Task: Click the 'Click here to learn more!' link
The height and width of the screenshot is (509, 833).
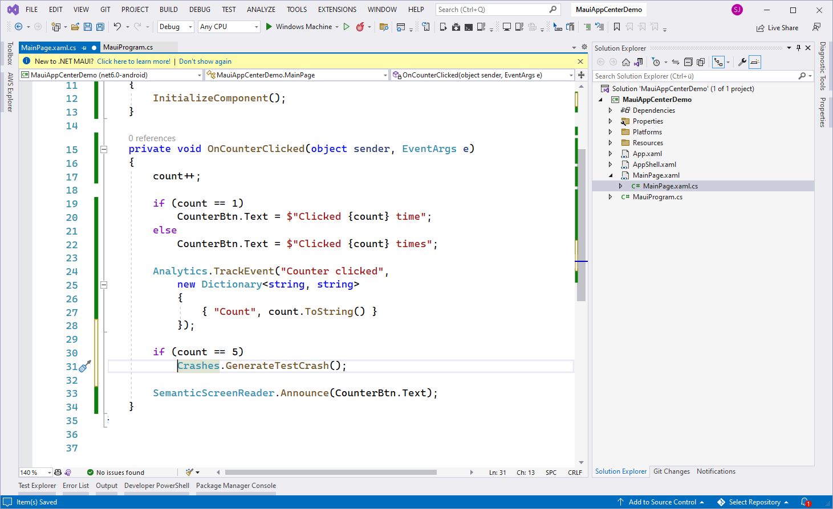Action: pos(133,61)
